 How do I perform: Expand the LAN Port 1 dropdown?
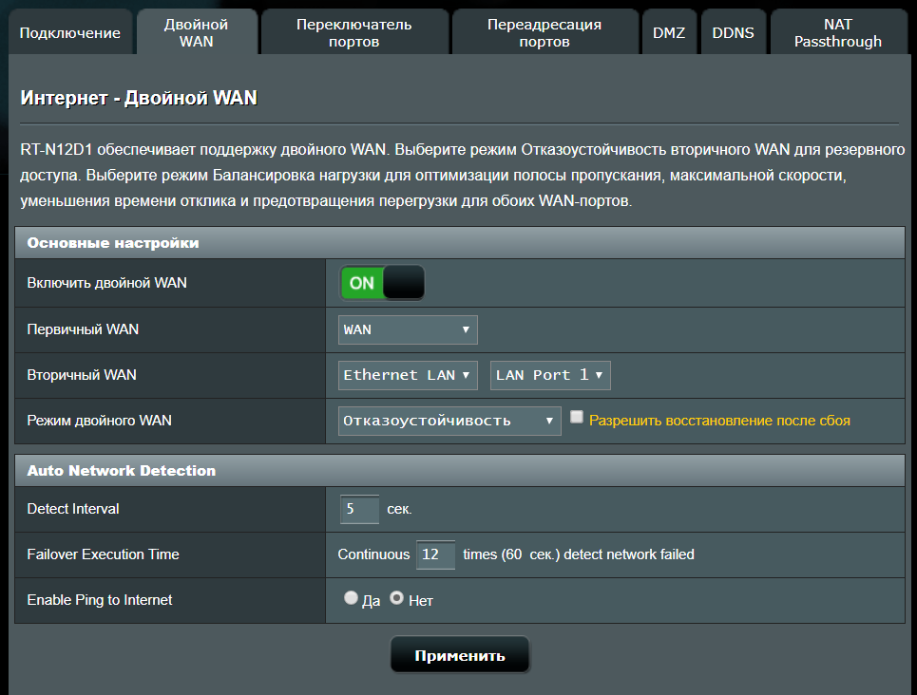click(549, 375)
